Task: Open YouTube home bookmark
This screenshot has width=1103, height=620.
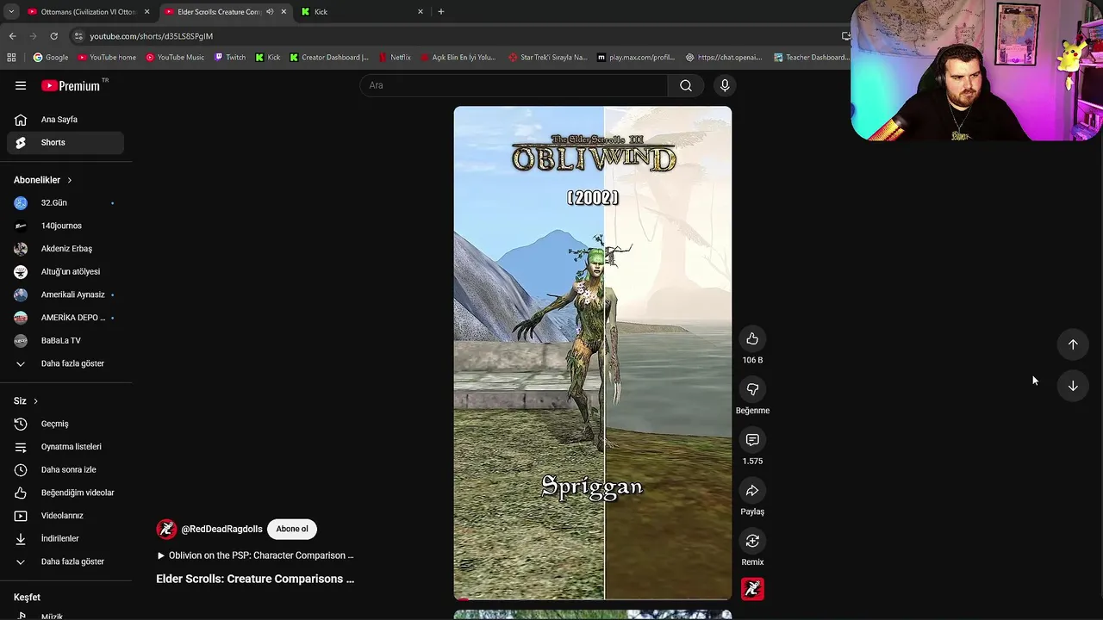Action: tap(107, 58)
